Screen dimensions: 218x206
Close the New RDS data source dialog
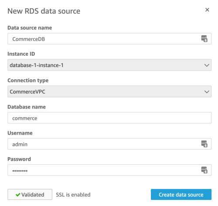pyautogui.click(x=207, y=10)
